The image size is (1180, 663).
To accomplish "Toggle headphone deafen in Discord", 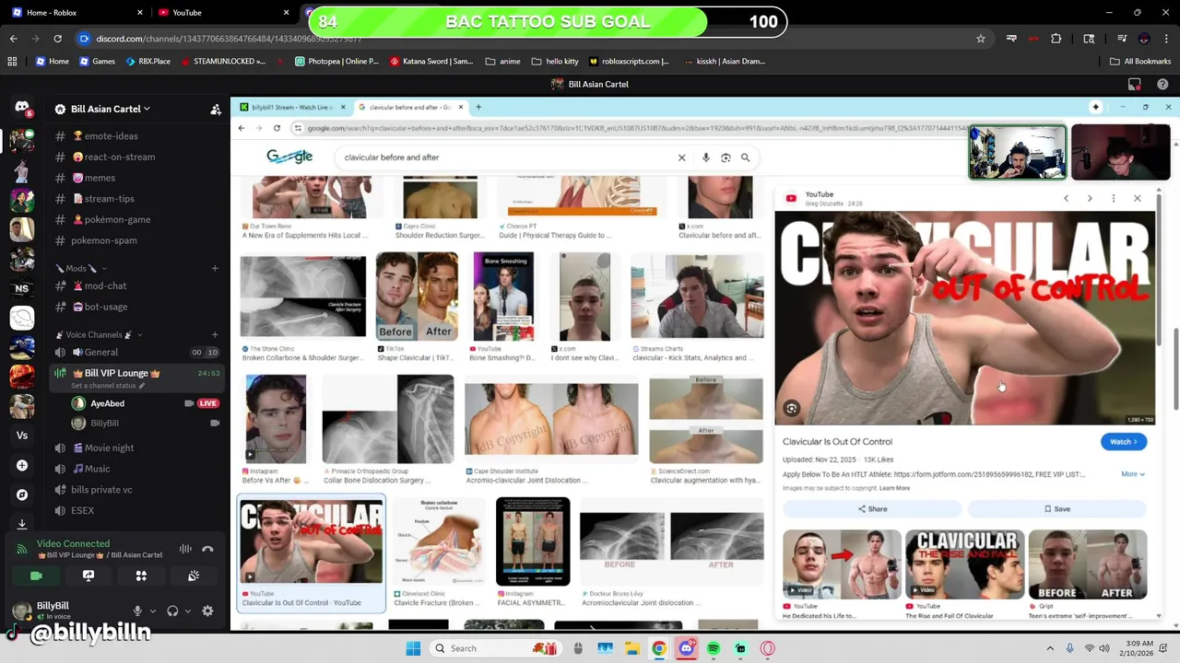I will [x=172, y=611].
